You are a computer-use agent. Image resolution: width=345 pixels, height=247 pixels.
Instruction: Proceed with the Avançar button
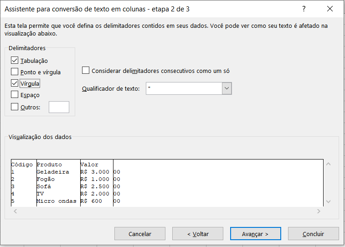(255, 234)
